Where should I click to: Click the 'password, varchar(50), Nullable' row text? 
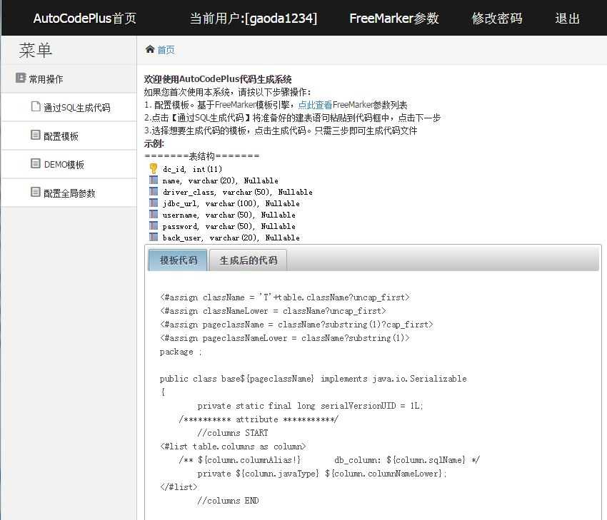coord(229,226)
